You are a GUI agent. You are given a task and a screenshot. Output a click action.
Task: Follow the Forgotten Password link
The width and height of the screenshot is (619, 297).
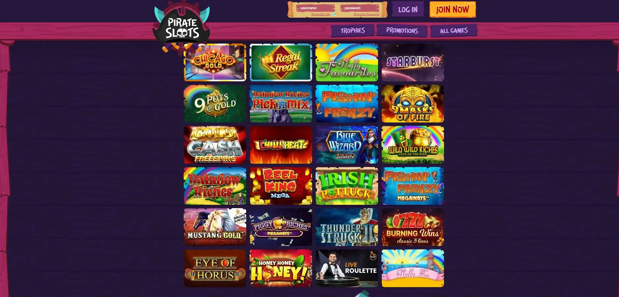(x=366, y=14)
